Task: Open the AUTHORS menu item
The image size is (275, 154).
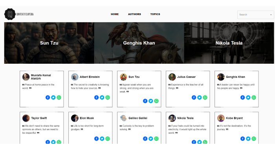Action: click(134, 14)
